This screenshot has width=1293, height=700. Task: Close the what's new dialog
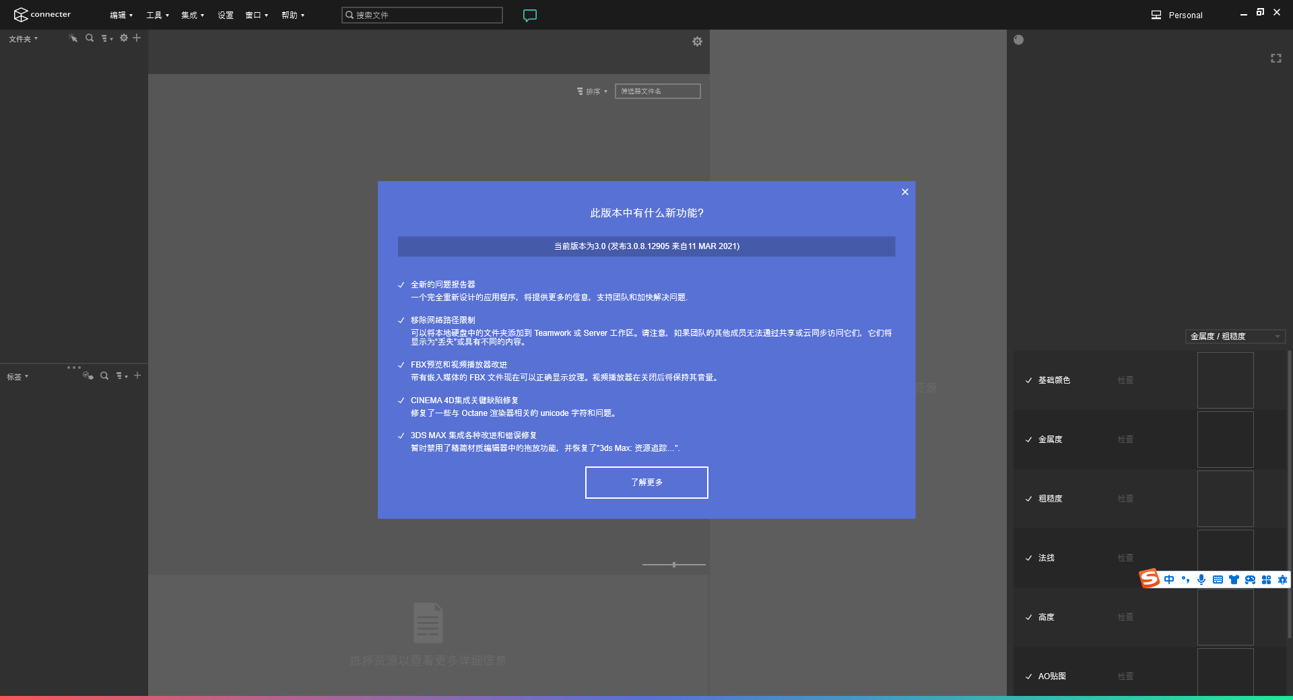(905, 192)
